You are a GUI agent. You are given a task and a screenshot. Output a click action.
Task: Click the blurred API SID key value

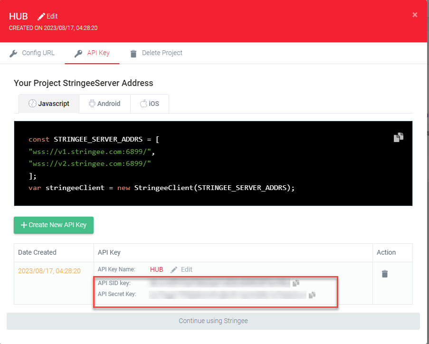pyautogui.click(x=219, y=283)
